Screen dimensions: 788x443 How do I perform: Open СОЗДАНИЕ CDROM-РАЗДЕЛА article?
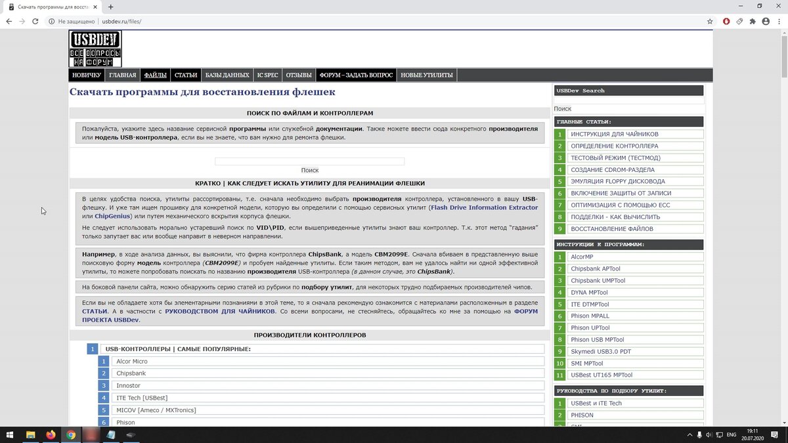(635, 169)
